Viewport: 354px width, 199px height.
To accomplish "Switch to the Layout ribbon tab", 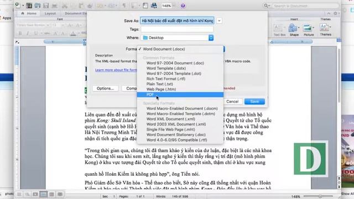I will 50,13.
